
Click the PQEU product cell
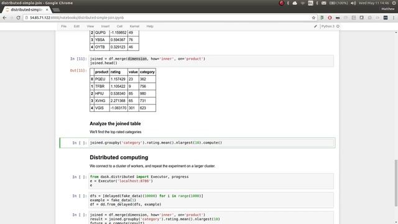coord(102,79)
